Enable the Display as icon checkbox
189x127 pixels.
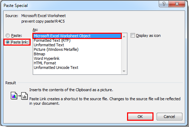point(133,35)
